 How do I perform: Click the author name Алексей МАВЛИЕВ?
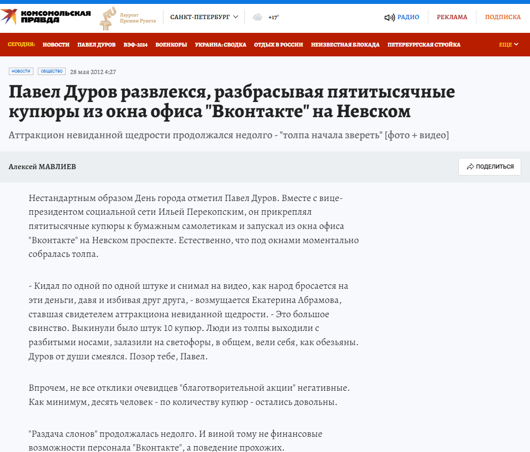[x=42, y=167]
